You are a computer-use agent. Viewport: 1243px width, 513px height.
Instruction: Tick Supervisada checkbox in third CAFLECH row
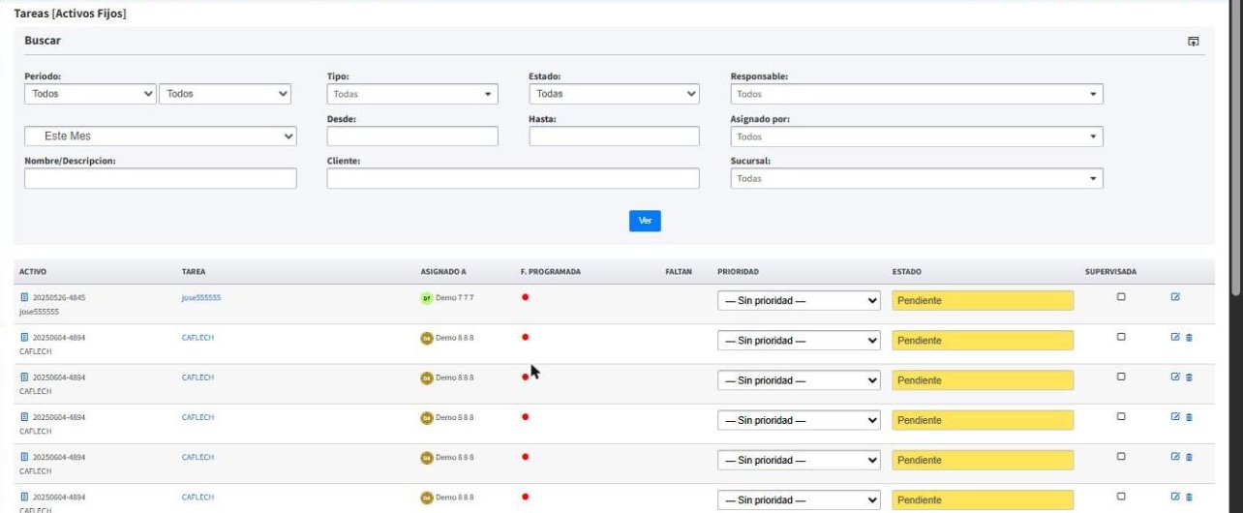click(x=1121, y=416)
